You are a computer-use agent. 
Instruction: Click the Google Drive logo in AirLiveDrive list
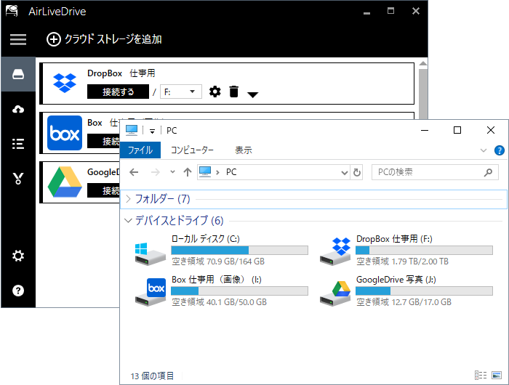pos(65,182)
